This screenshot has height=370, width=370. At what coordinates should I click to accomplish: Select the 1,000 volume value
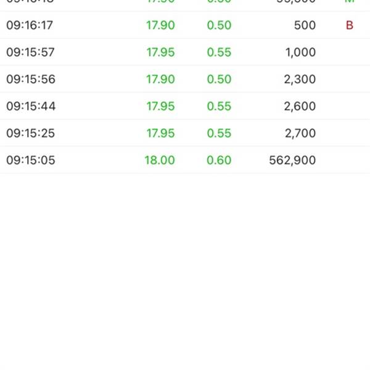pyautogui.click(x=300, y=52)
